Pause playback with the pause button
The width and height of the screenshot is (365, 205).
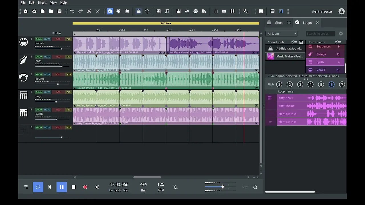click(x=62, y=187)
